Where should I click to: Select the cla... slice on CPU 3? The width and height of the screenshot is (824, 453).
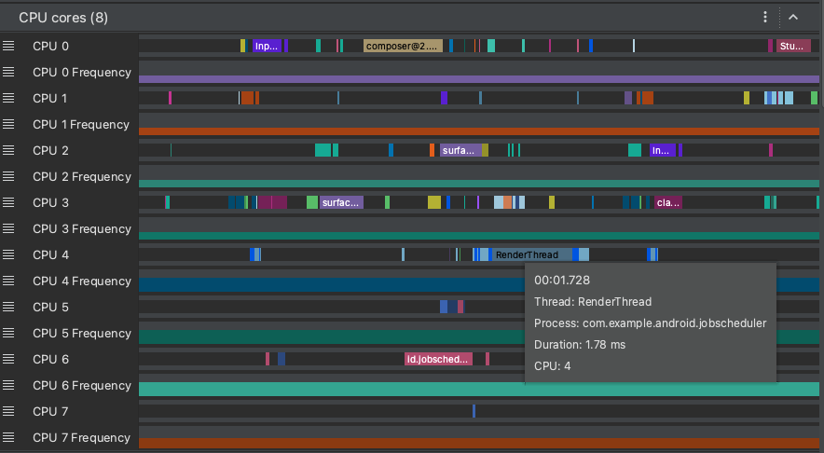pyautogui.click(x=667, y=202)
